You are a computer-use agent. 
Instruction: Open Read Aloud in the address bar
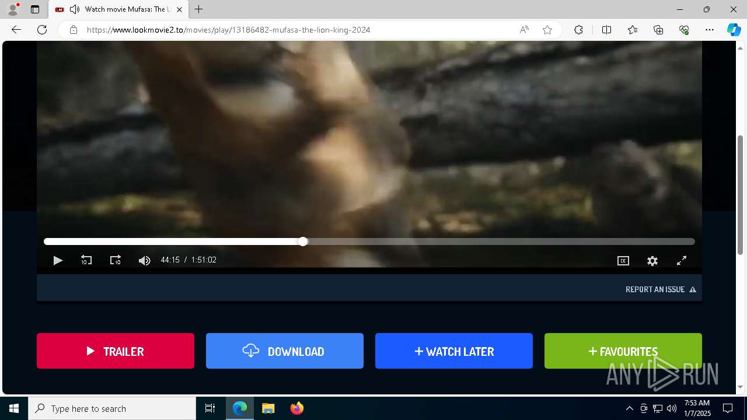(x=524, y=30)
